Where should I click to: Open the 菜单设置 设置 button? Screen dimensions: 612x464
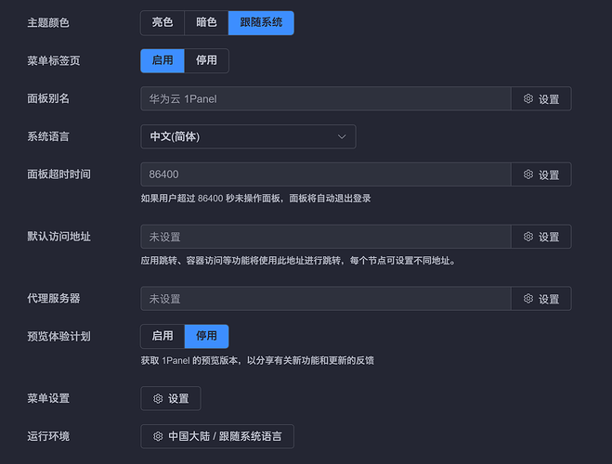[171, 398]
